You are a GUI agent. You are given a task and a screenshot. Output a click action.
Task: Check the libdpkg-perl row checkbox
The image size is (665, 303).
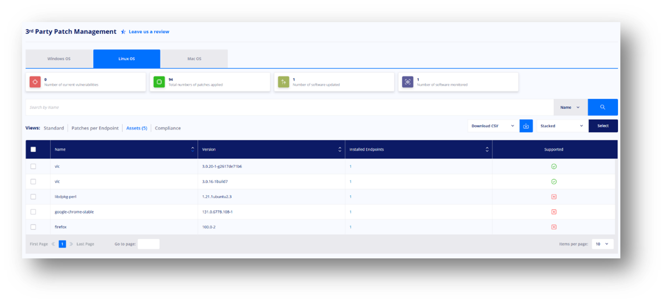33,196
